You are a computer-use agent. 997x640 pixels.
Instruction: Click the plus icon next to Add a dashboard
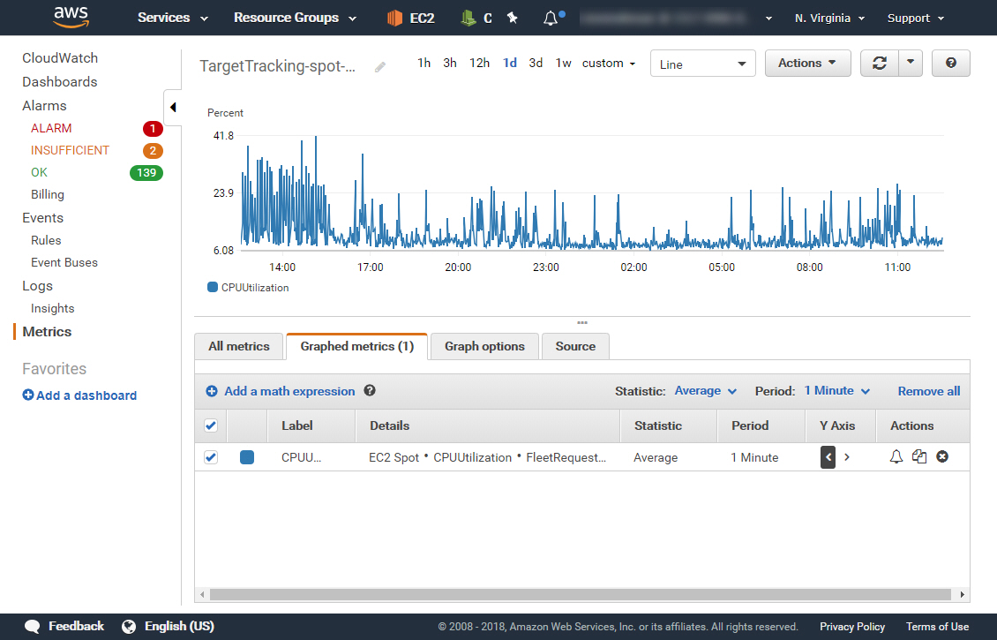28,395
